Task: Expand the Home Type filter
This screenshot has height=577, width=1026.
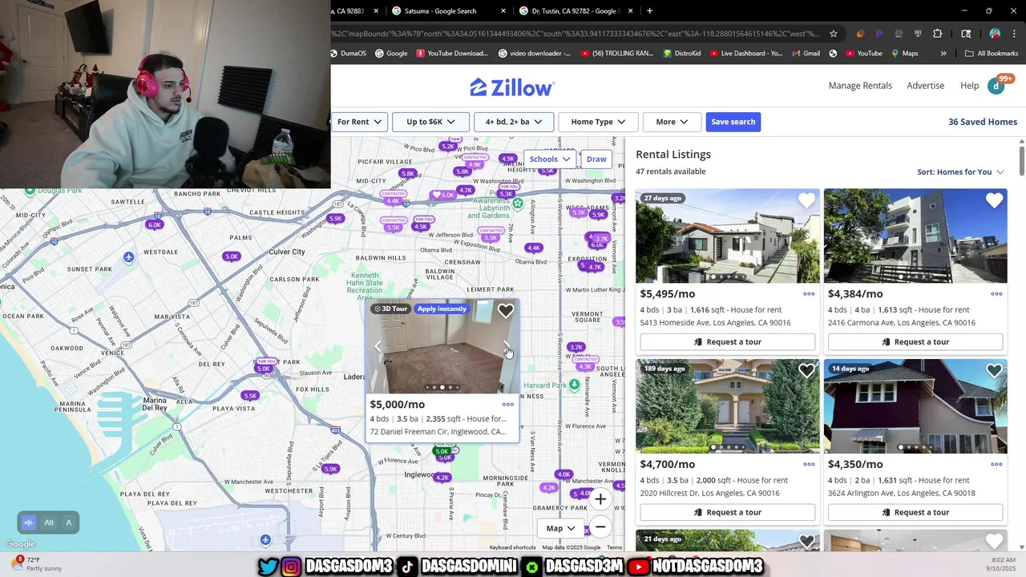Action: 598,122
